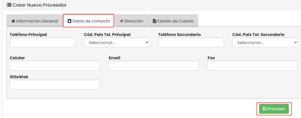301x118 pixels.
Task: Open Cód. País Tel. Principal dropdown
Action: point(117,42)
